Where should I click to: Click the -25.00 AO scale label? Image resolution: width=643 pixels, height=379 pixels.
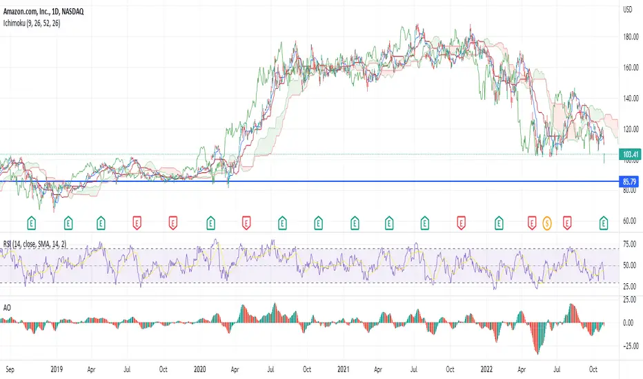coord(629,346)
